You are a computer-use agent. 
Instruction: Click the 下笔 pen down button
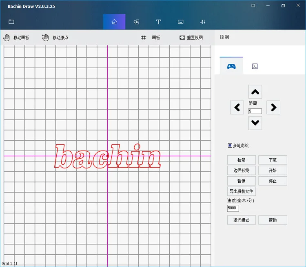pyautogui.click(x=273, y=160)
